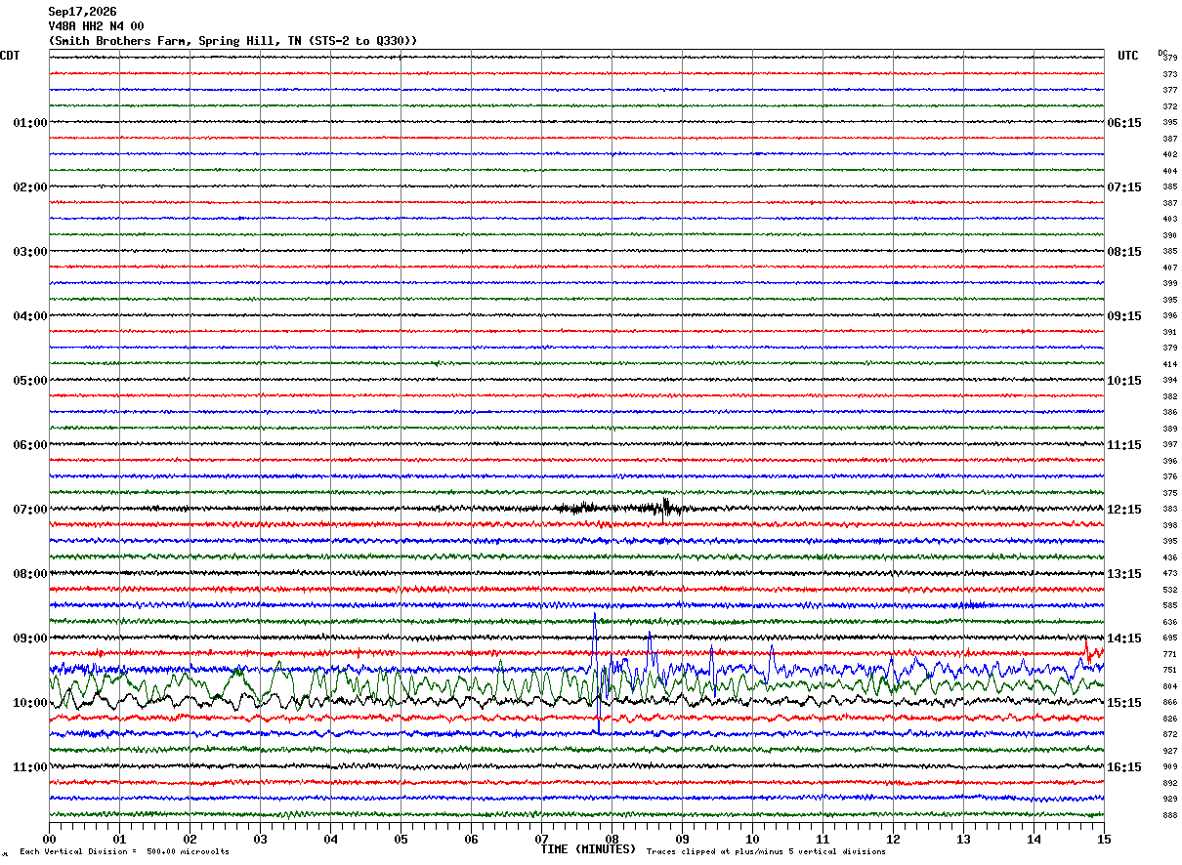Click the 07:00 CDT time label
The image size is (1182, 865).
tap(29, 510)
